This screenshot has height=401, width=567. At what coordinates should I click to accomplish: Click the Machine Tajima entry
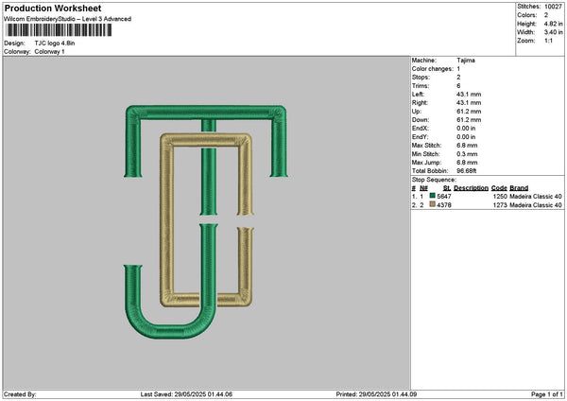coord(443,61)
